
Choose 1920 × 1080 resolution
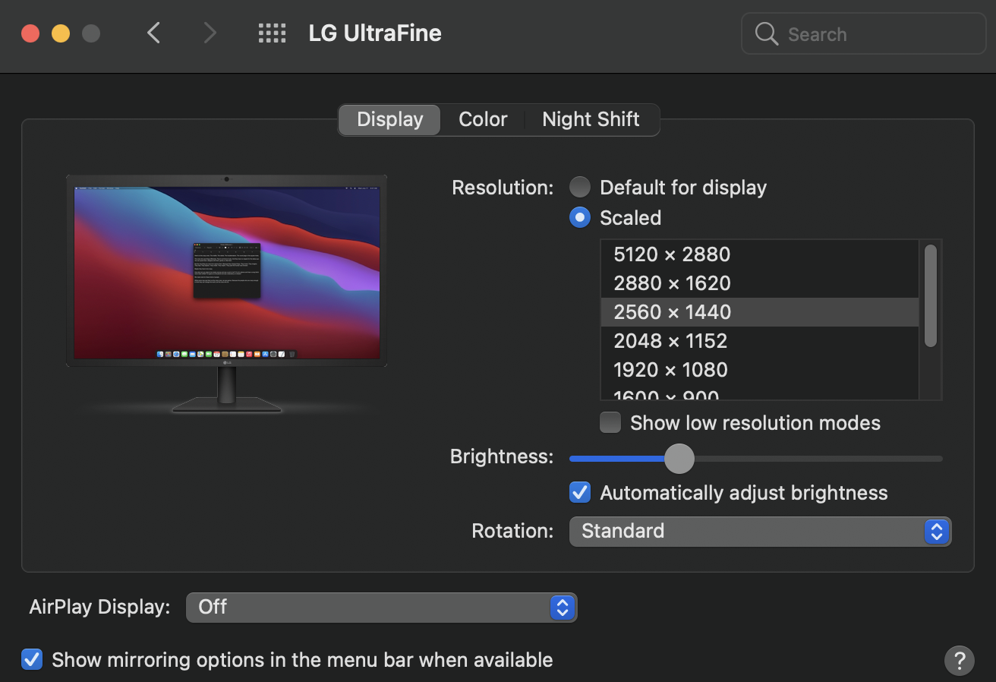click(759, 370)
